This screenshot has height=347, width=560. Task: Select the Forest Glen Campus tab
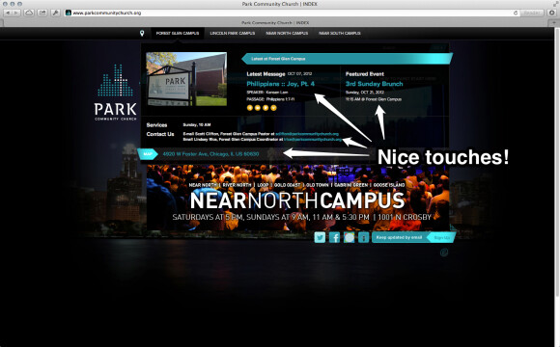[x=178, y=33]
